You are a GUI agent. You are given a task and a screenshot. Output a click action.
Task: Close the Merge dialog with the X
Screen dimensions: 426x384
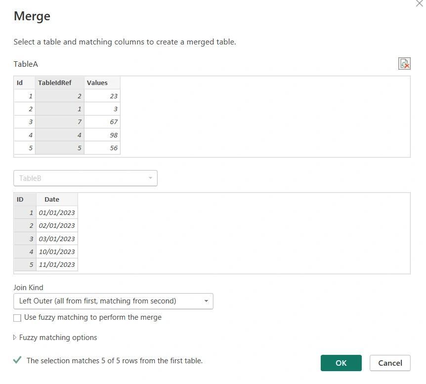pyautogui.click(x=420, y=3)
